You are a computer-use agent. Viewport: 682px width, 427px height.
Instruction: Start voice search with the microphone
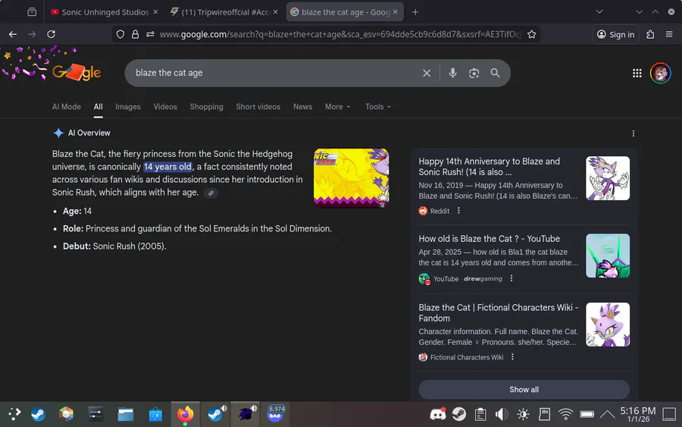(x=452, y=73)
